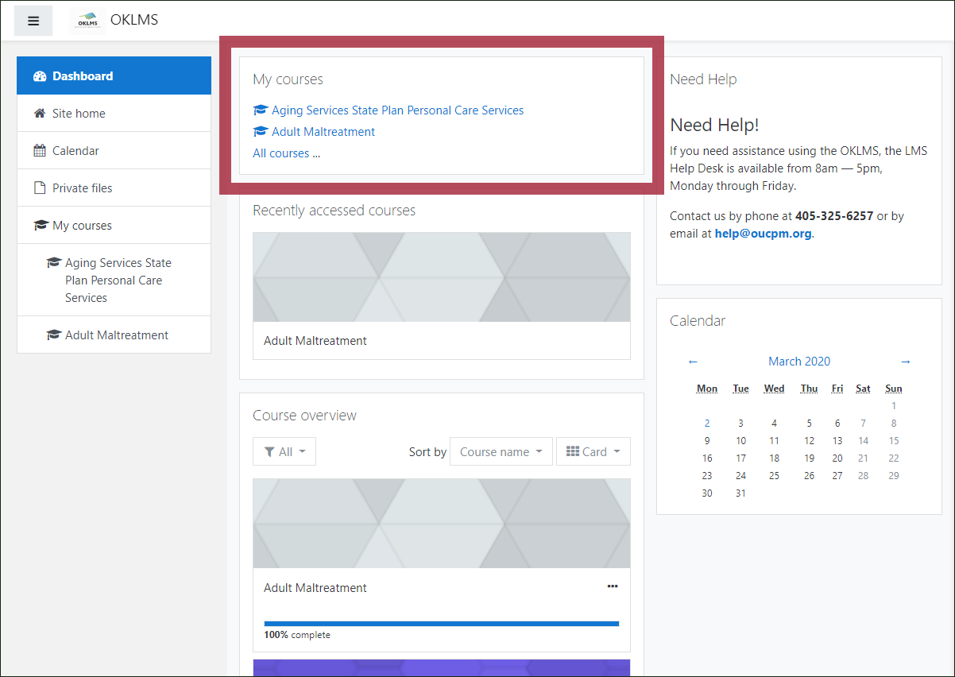
Task: Go to previous month with left arrow
Action: coord(693,362)
